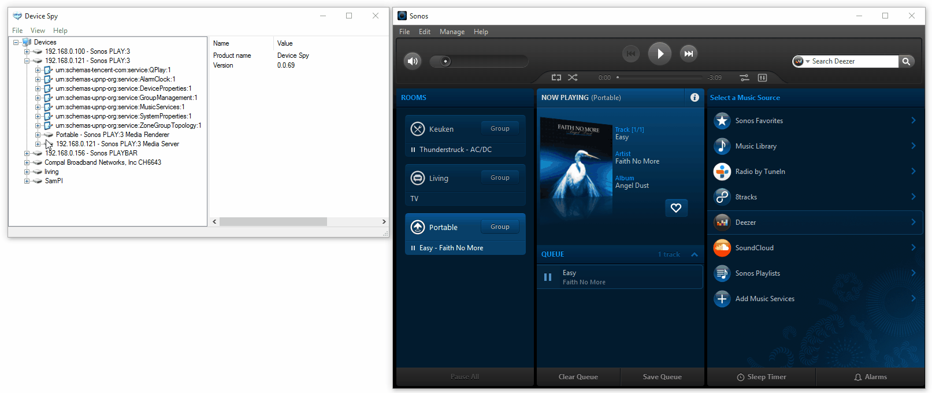Expand the AlarmClock:1 service node
This screenshot has width=932, height=393.
38,79
